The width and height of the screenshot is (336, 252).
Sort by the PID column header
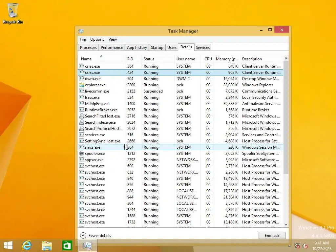click(x=133, y=59)
